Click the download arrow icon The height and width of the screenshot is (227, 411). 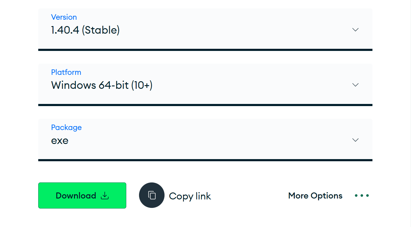(105, 196)
